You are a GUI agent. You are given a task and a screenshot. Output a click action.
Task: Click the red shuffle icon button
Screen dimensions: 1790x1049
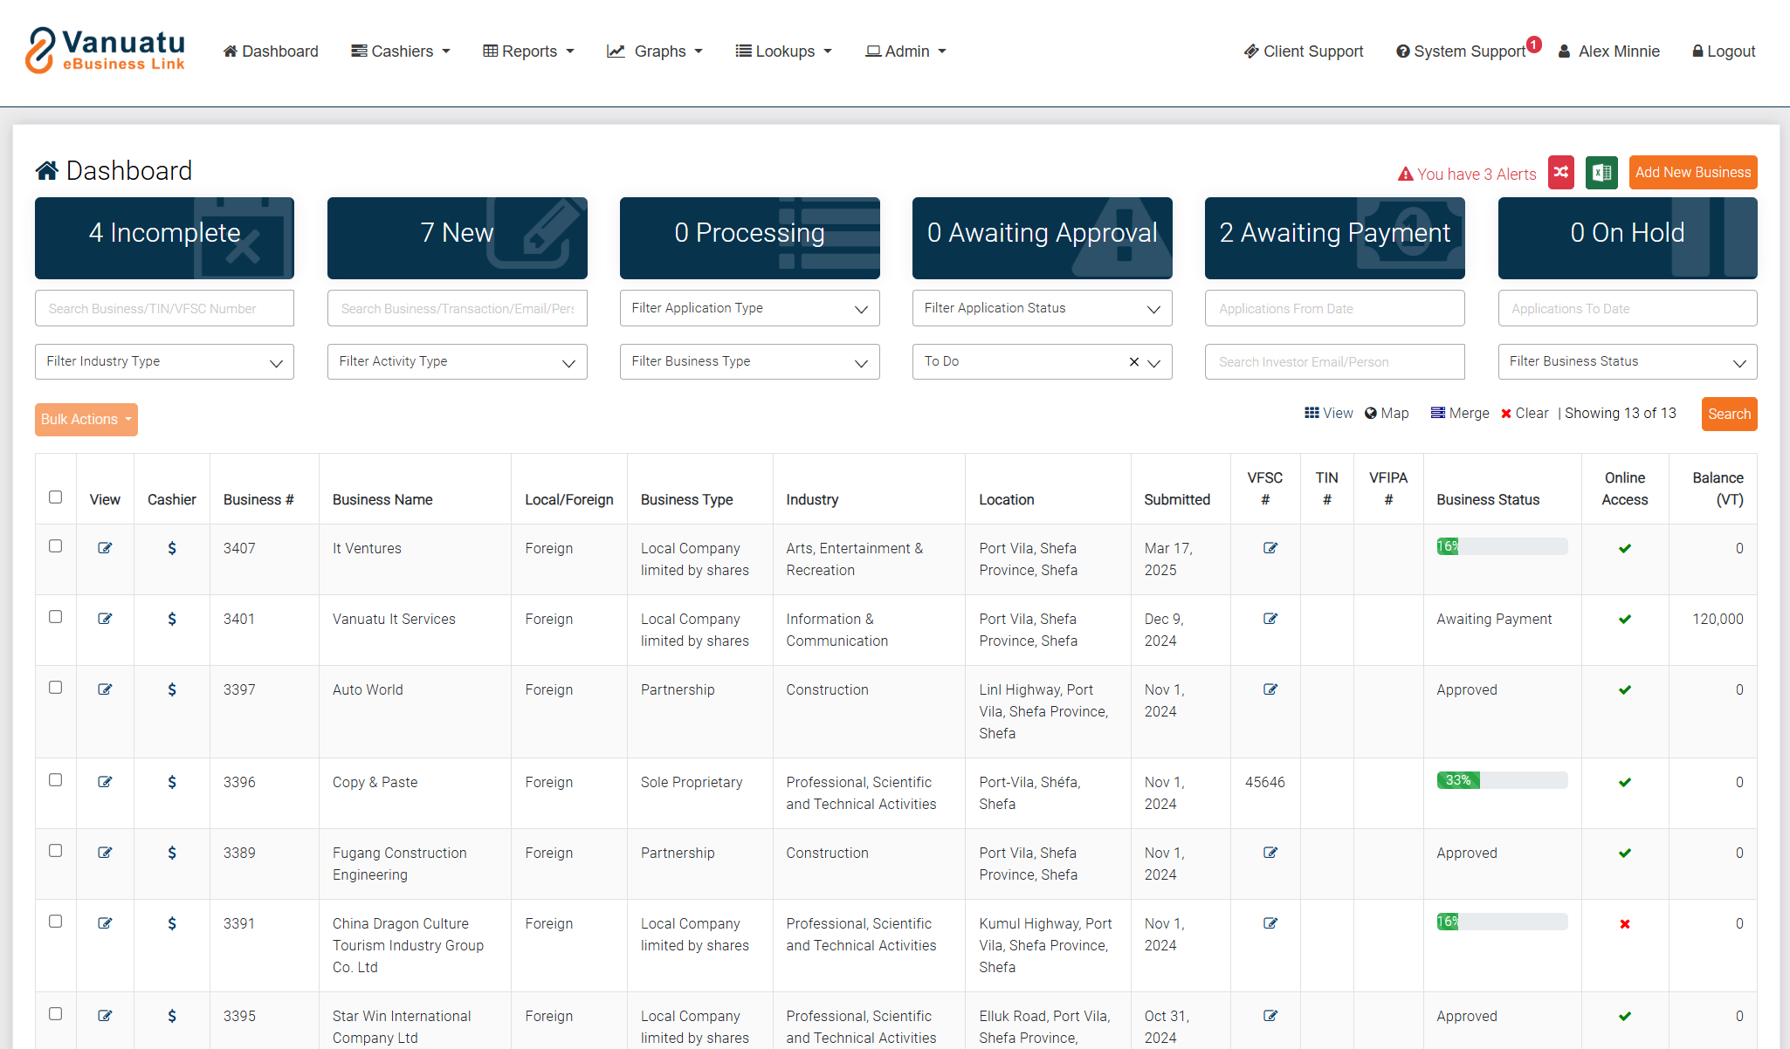[1561, 173]
